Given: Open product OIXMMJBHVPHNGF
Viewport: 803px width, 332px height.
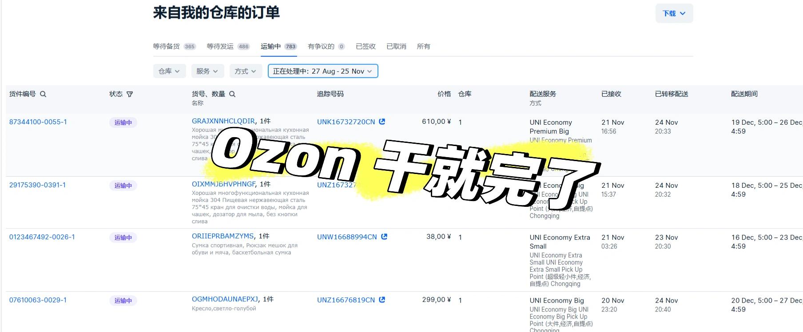Looking at the screenshot, I should pos(224,184).
